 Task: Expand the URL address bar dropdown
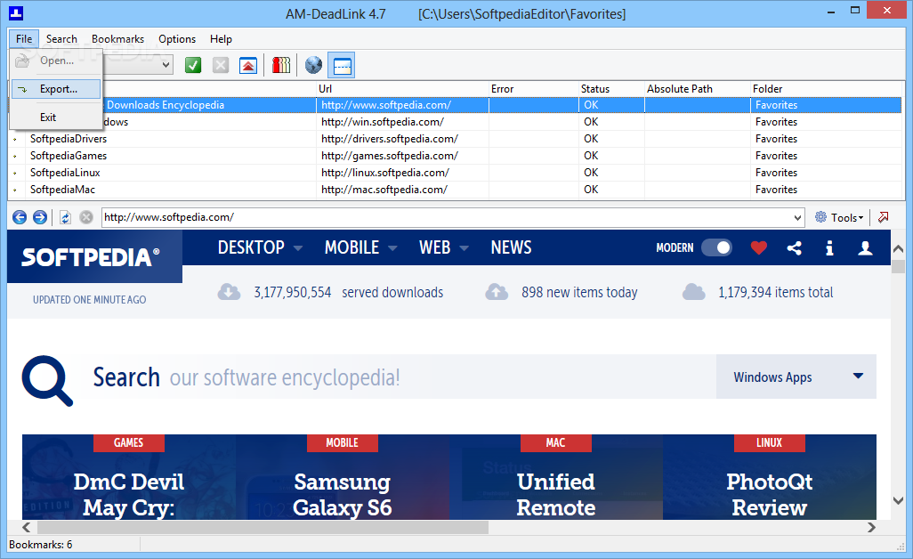point(797,218)
